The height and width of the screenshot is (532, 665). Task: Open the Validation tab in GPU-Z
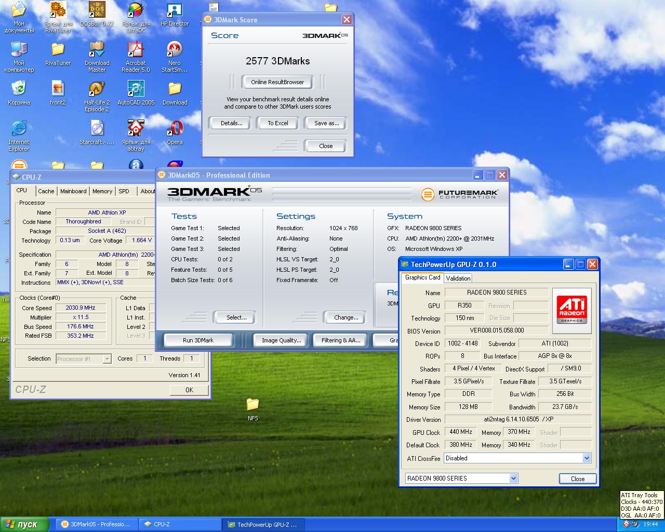(458, 278)
